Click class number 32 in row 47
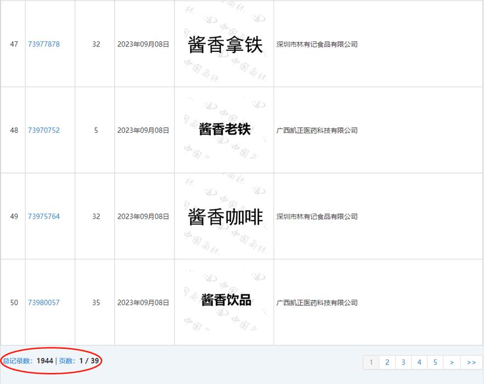 pos(96,44)
